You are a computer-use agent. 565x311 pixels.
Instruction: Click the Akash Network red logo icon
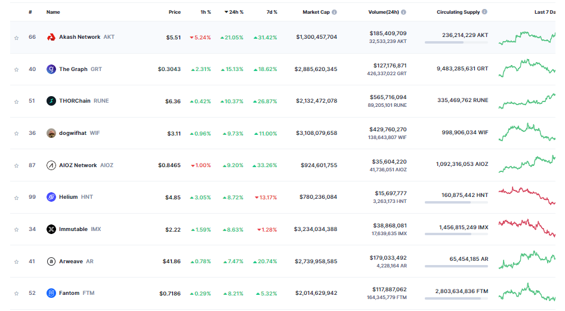coord(51,37)
